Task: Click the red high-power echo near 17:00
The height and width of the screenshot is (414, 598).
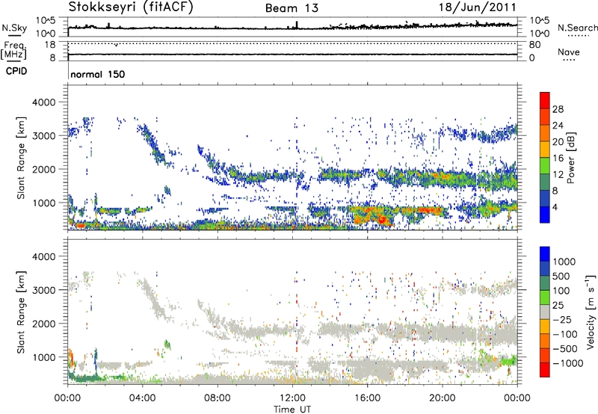Action: point(382,220)
